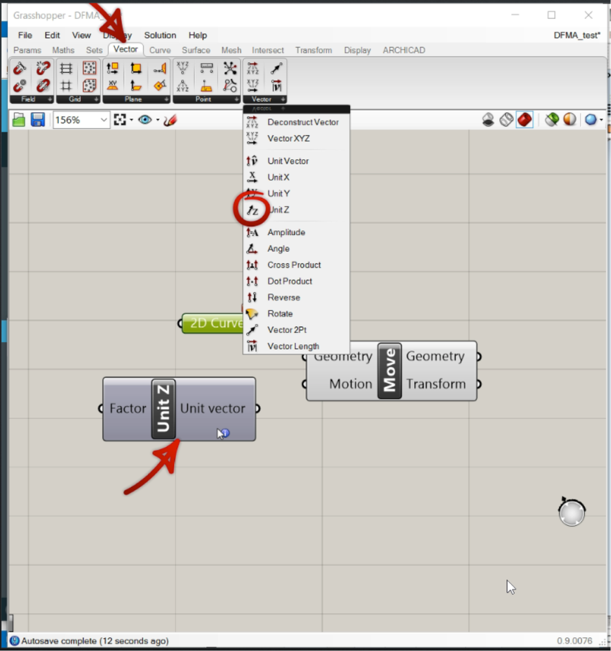
Task: Open the File menu
Action: click(x=25, y=35)
